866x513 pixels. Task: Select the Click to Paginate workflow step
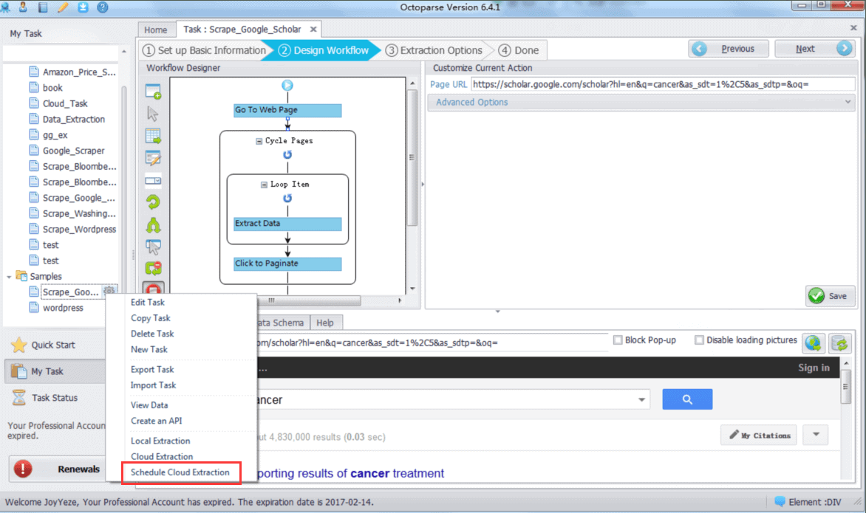(287, 264)
